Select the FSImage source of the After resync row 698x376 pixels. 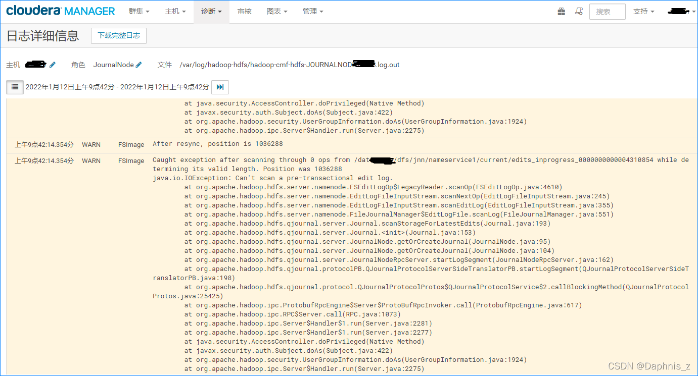pos(131,144)
